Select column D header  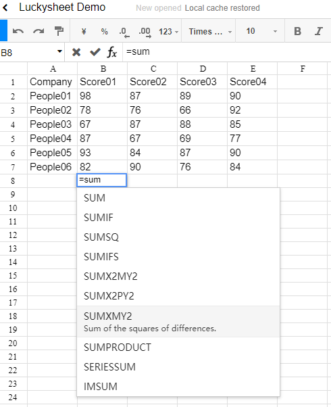(203, 69)
